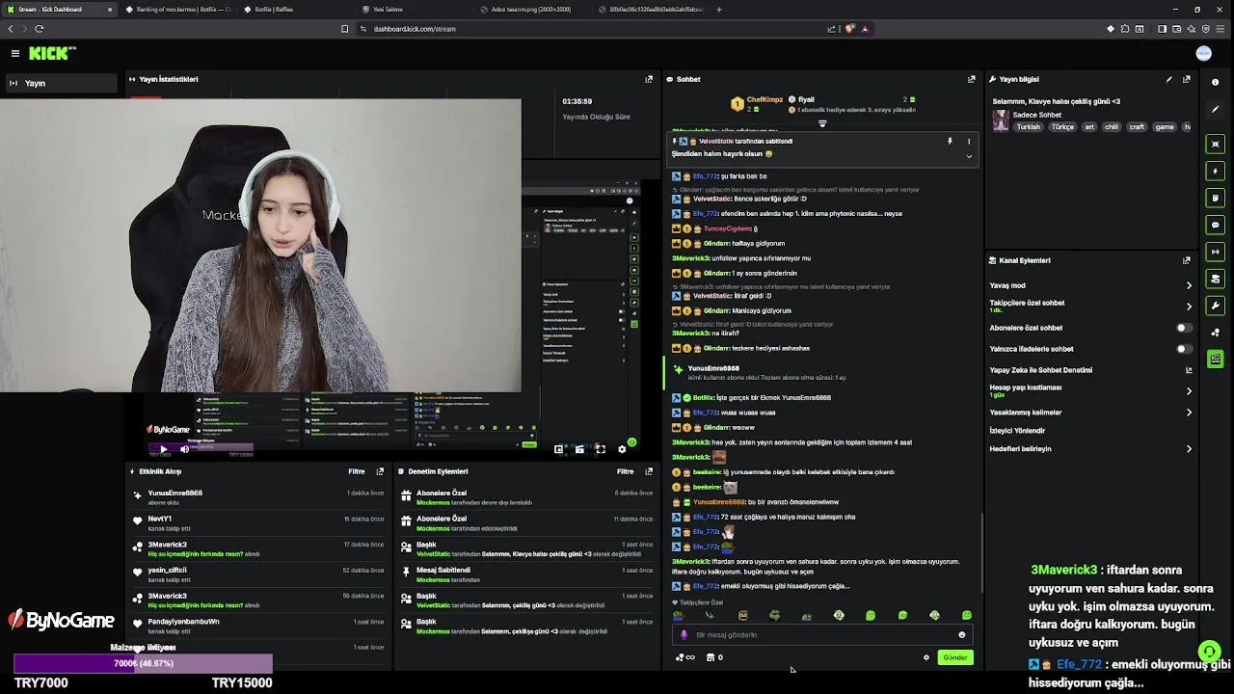Unpin the pinned chat message
Screen dimensions: 1234x694
950,142
